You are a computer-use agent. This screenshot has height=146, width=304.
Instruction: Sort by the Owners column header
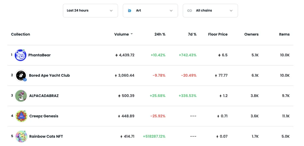[x=251, y=34]
